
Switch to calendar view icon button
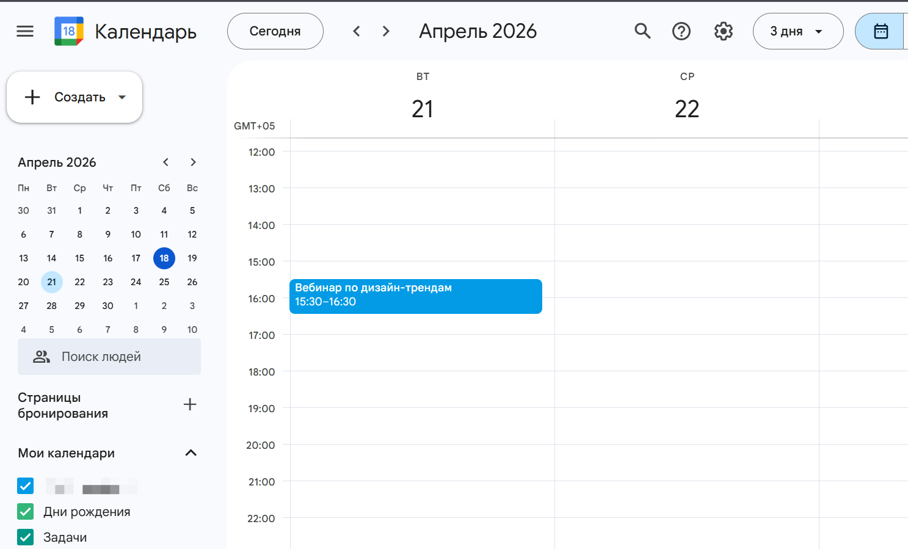881,31
